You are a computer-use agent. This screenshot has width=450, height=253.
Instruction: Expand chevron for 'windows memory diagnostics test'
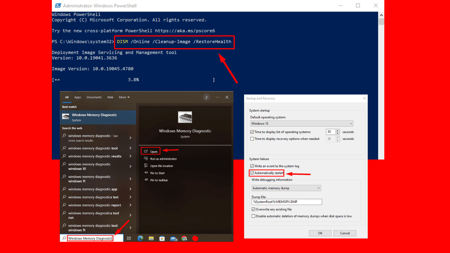(130, 197)
